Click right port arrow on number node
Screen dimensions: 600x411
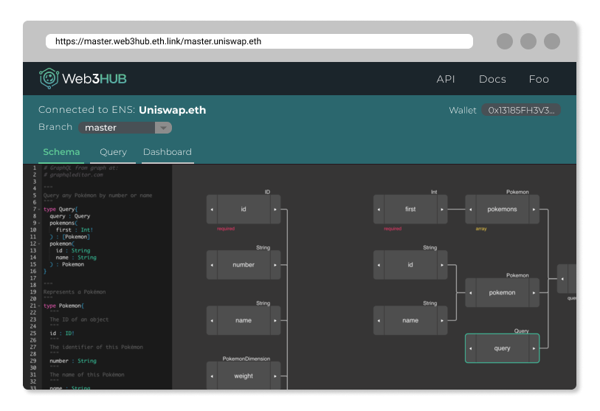click(275, 265)
